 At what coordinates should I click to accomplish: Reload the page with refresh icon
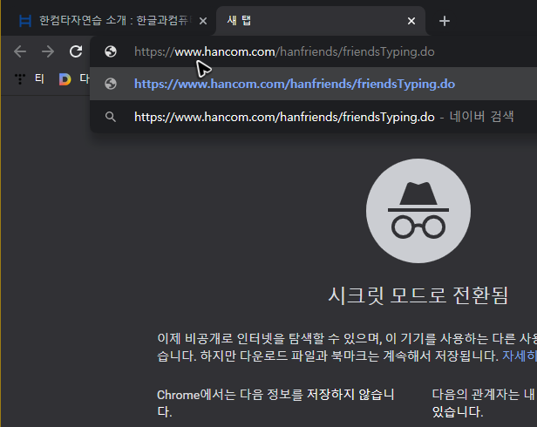pos(76,51)
